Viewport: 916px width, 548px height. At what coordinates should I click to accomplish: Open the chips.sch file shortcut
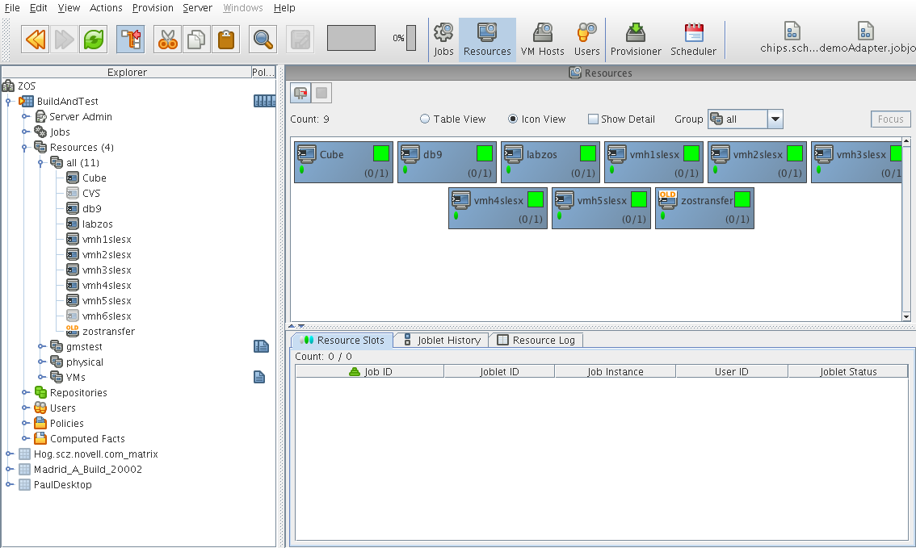[x=791, y=37]
